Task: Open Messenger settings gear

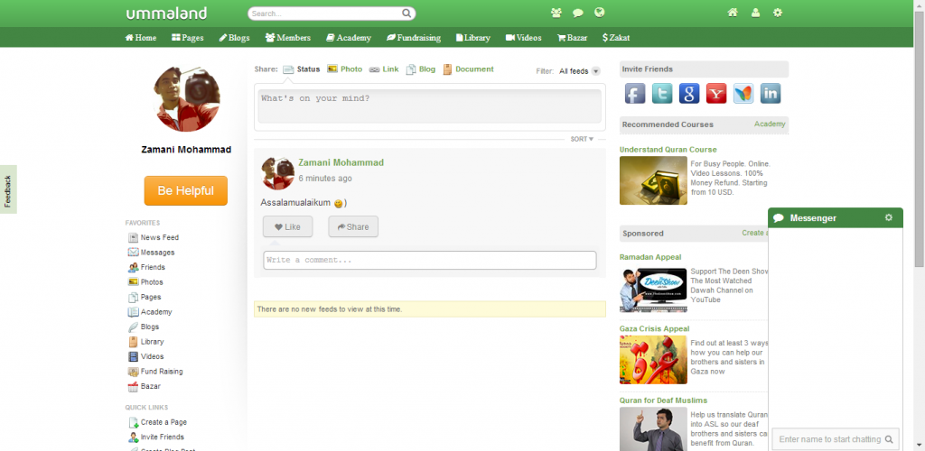Action: (888, 217)
